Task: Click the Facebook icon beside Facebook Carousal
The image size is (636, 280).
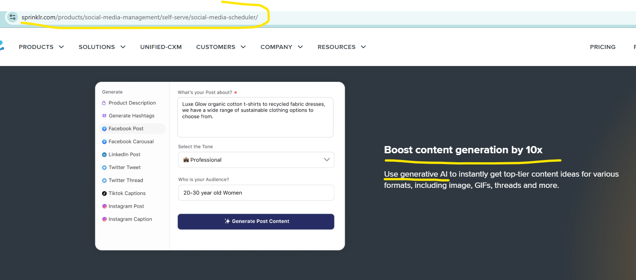Action: (104, 142)
